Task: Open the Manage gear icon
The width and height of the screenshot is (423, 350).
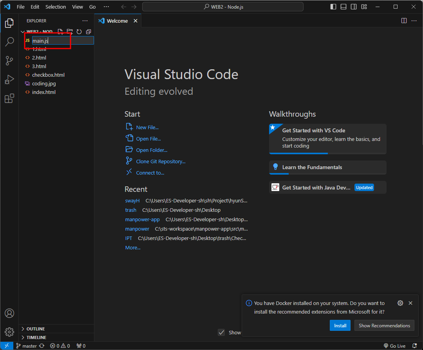Action: pos(9,332)
